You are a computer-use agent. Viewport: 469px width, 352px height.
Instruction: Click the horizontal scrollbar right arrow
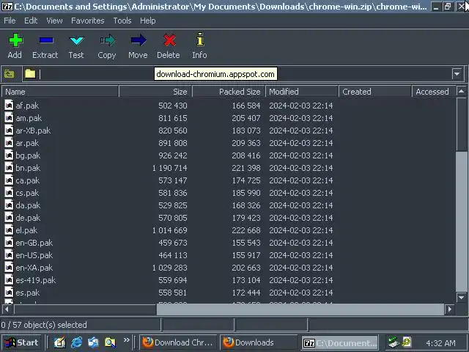(x=449, y=309)
